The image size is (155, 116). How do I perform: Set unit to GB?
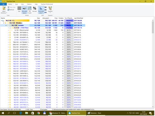46,7
